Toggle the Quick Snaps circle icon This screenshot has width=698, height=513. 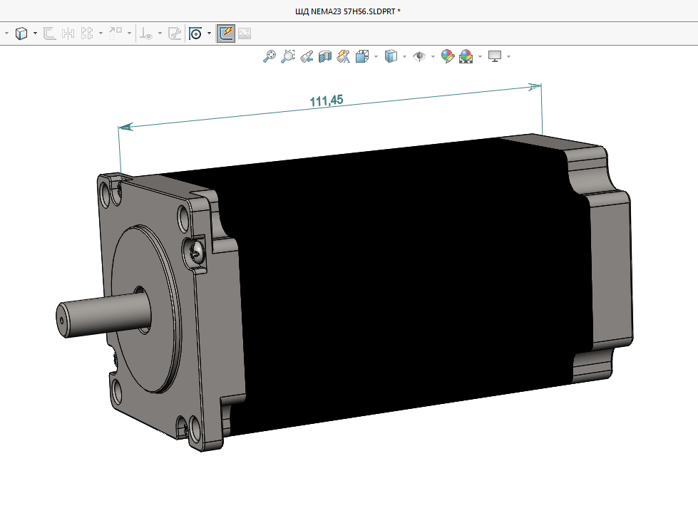(195, 33)
